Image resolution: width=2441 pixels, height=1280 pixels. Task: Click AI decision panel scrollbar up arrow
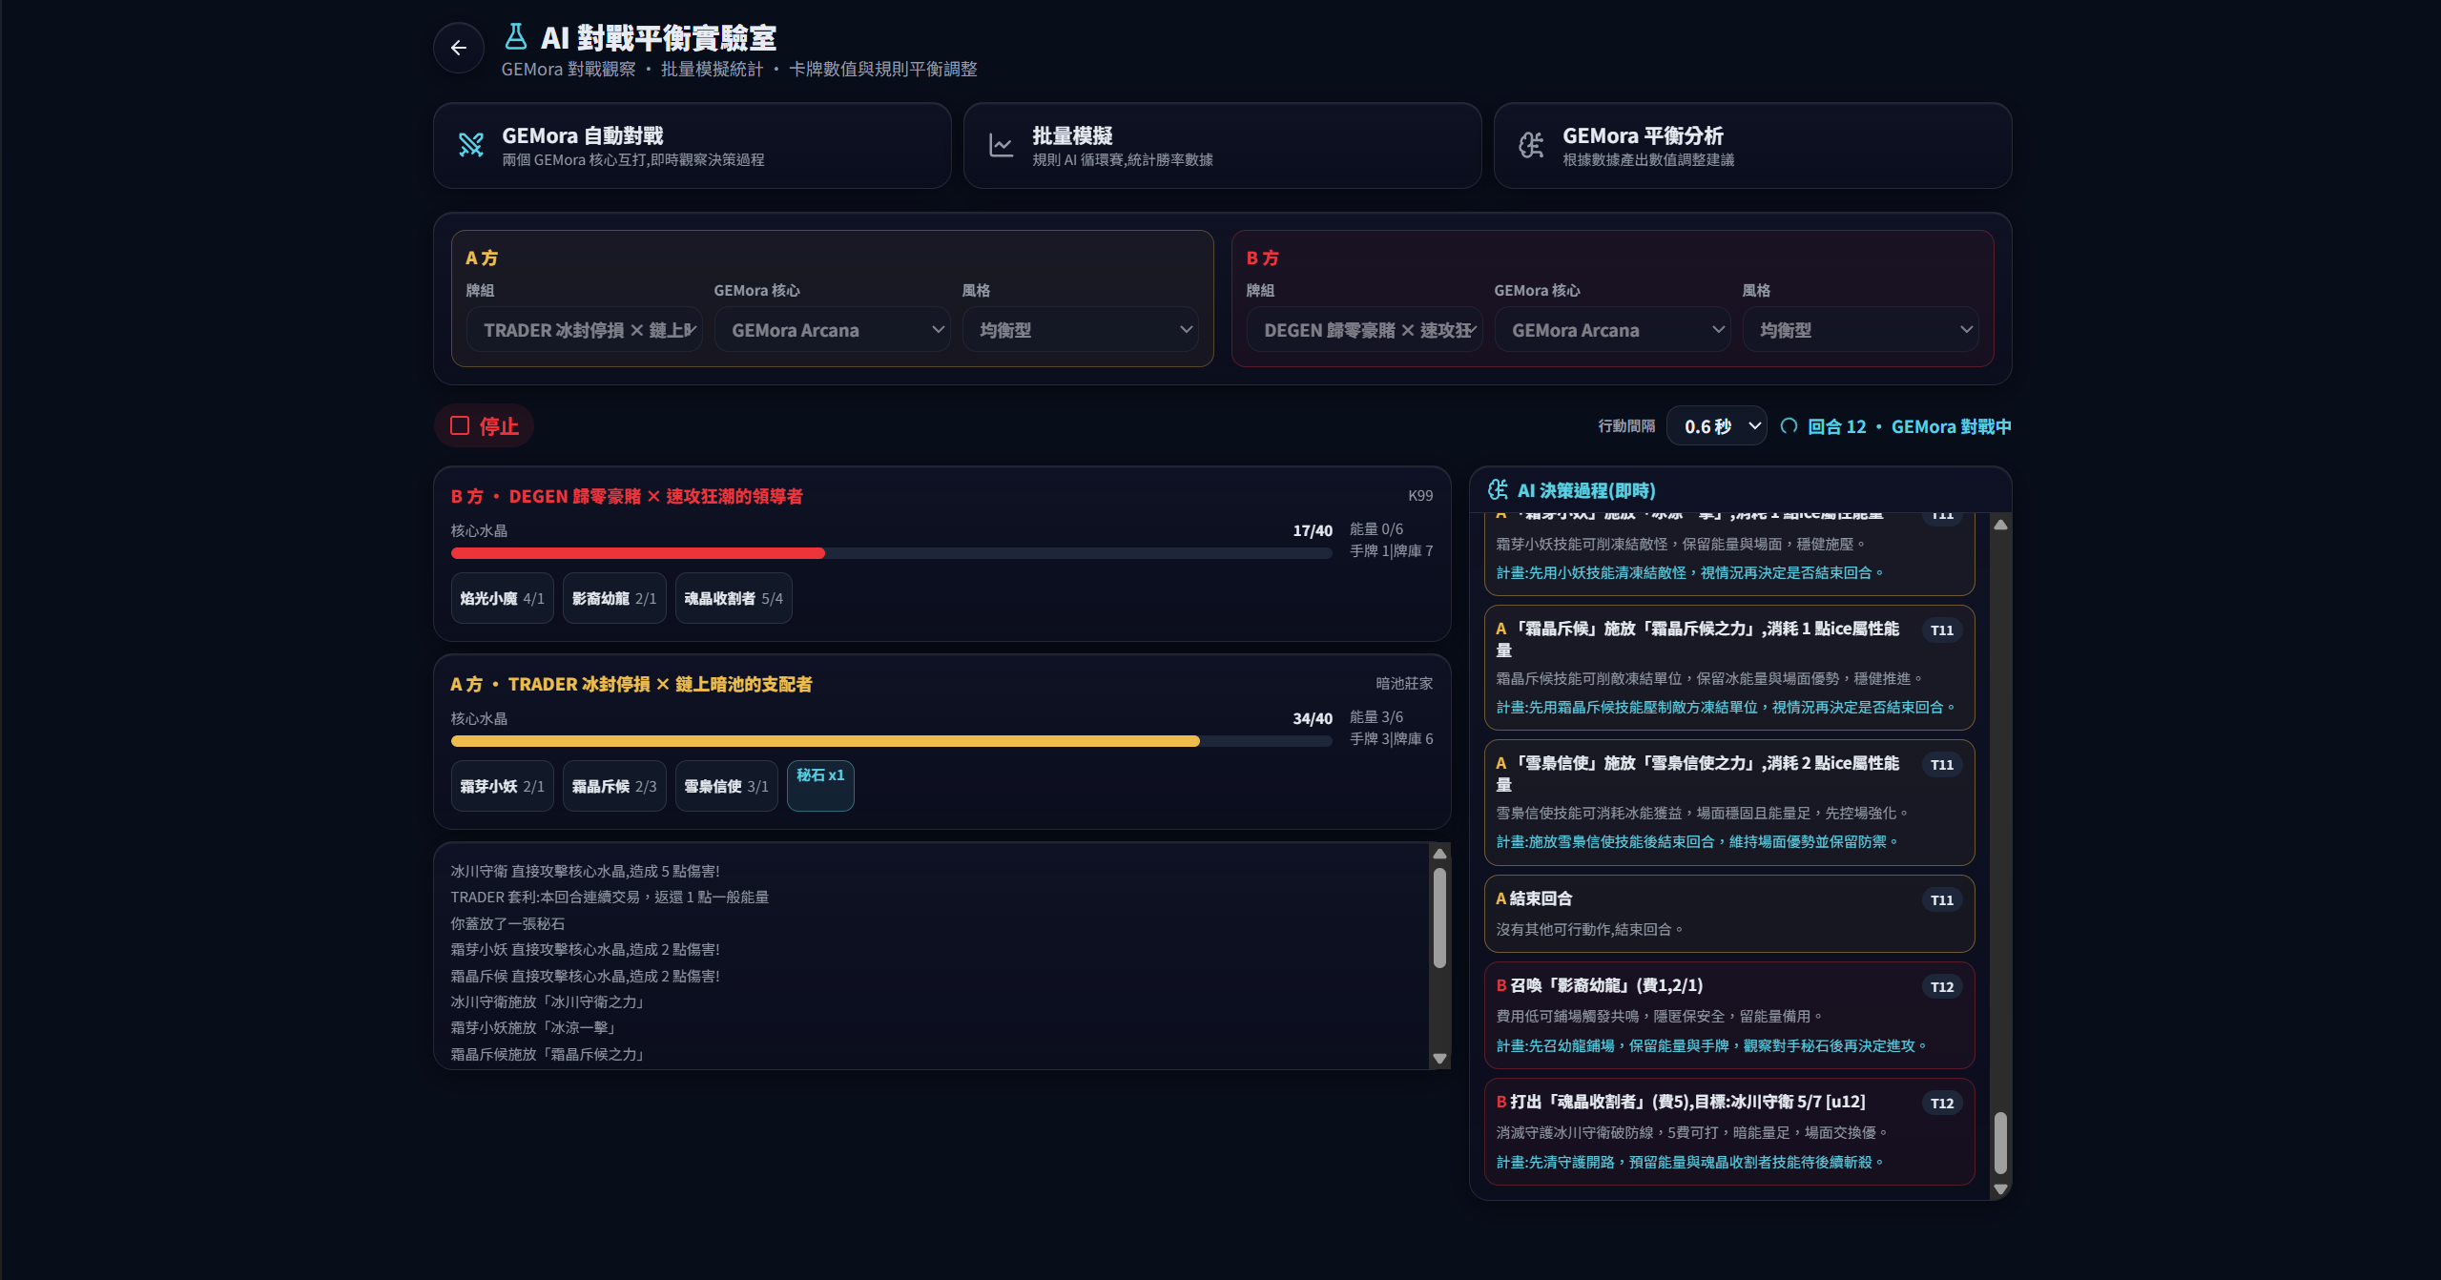click(x=2001, y=525)
